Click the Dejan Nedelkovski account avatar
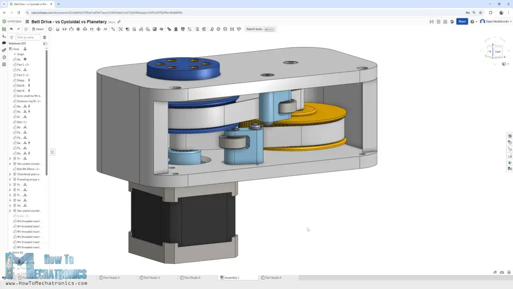513x289 pixels. click(x=482, y=22)
